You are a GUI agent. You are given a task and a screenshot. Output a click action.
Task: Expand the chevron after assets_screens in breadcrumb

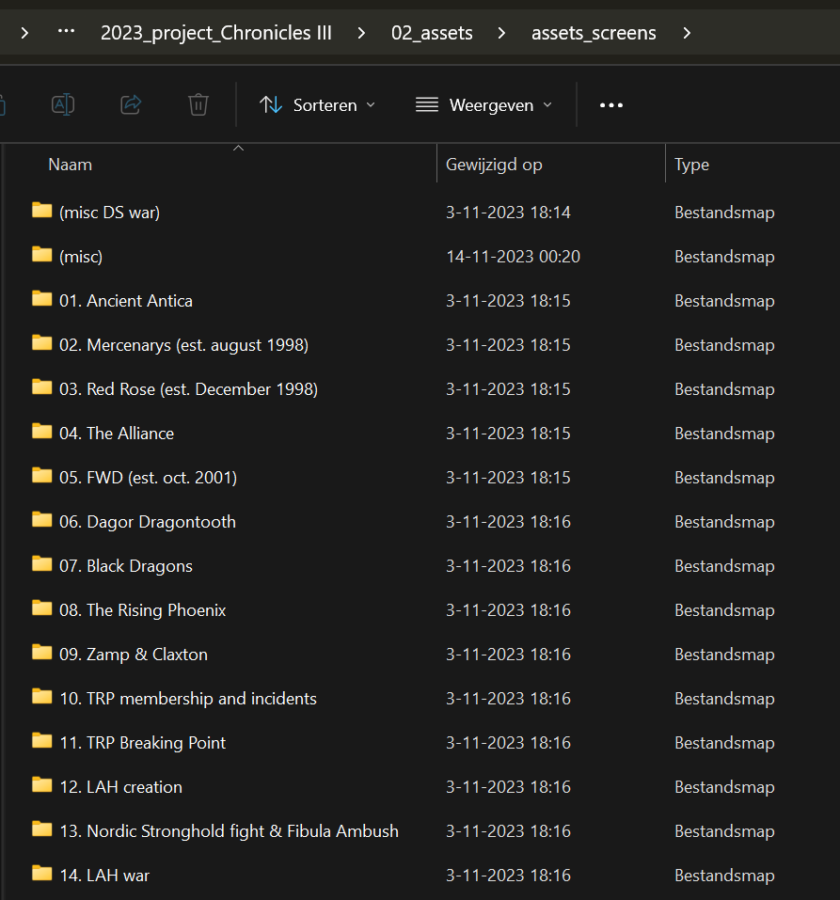click(687, 33)
